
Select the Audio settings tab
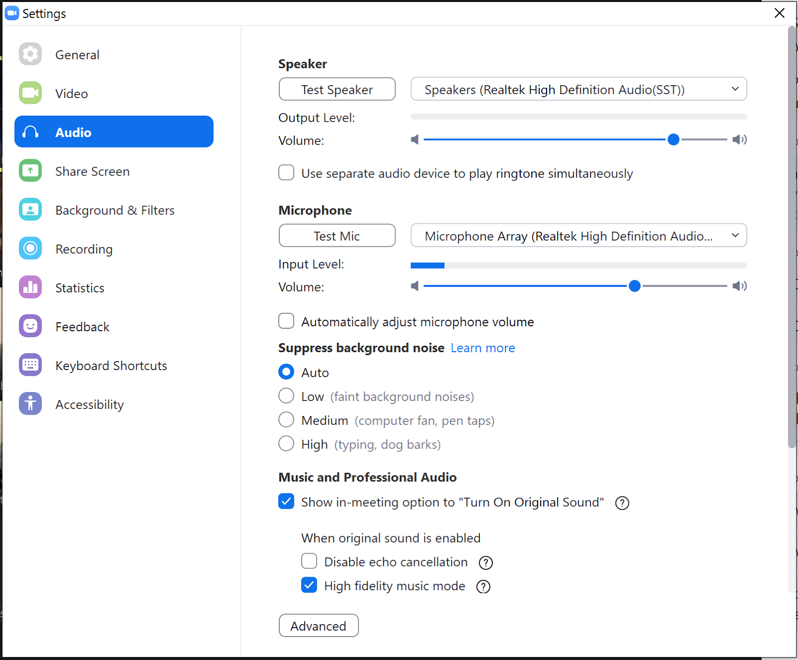tap(114, 132)
